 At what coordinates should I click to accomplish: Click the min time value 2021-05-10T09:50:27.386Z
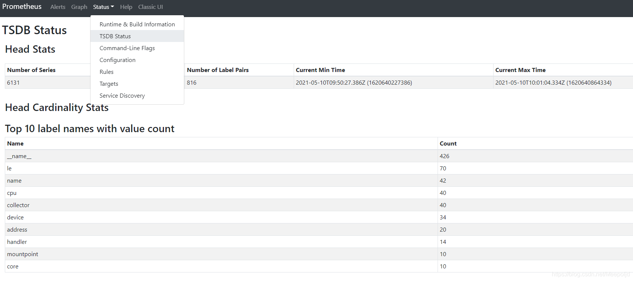(x=354, y=82)
